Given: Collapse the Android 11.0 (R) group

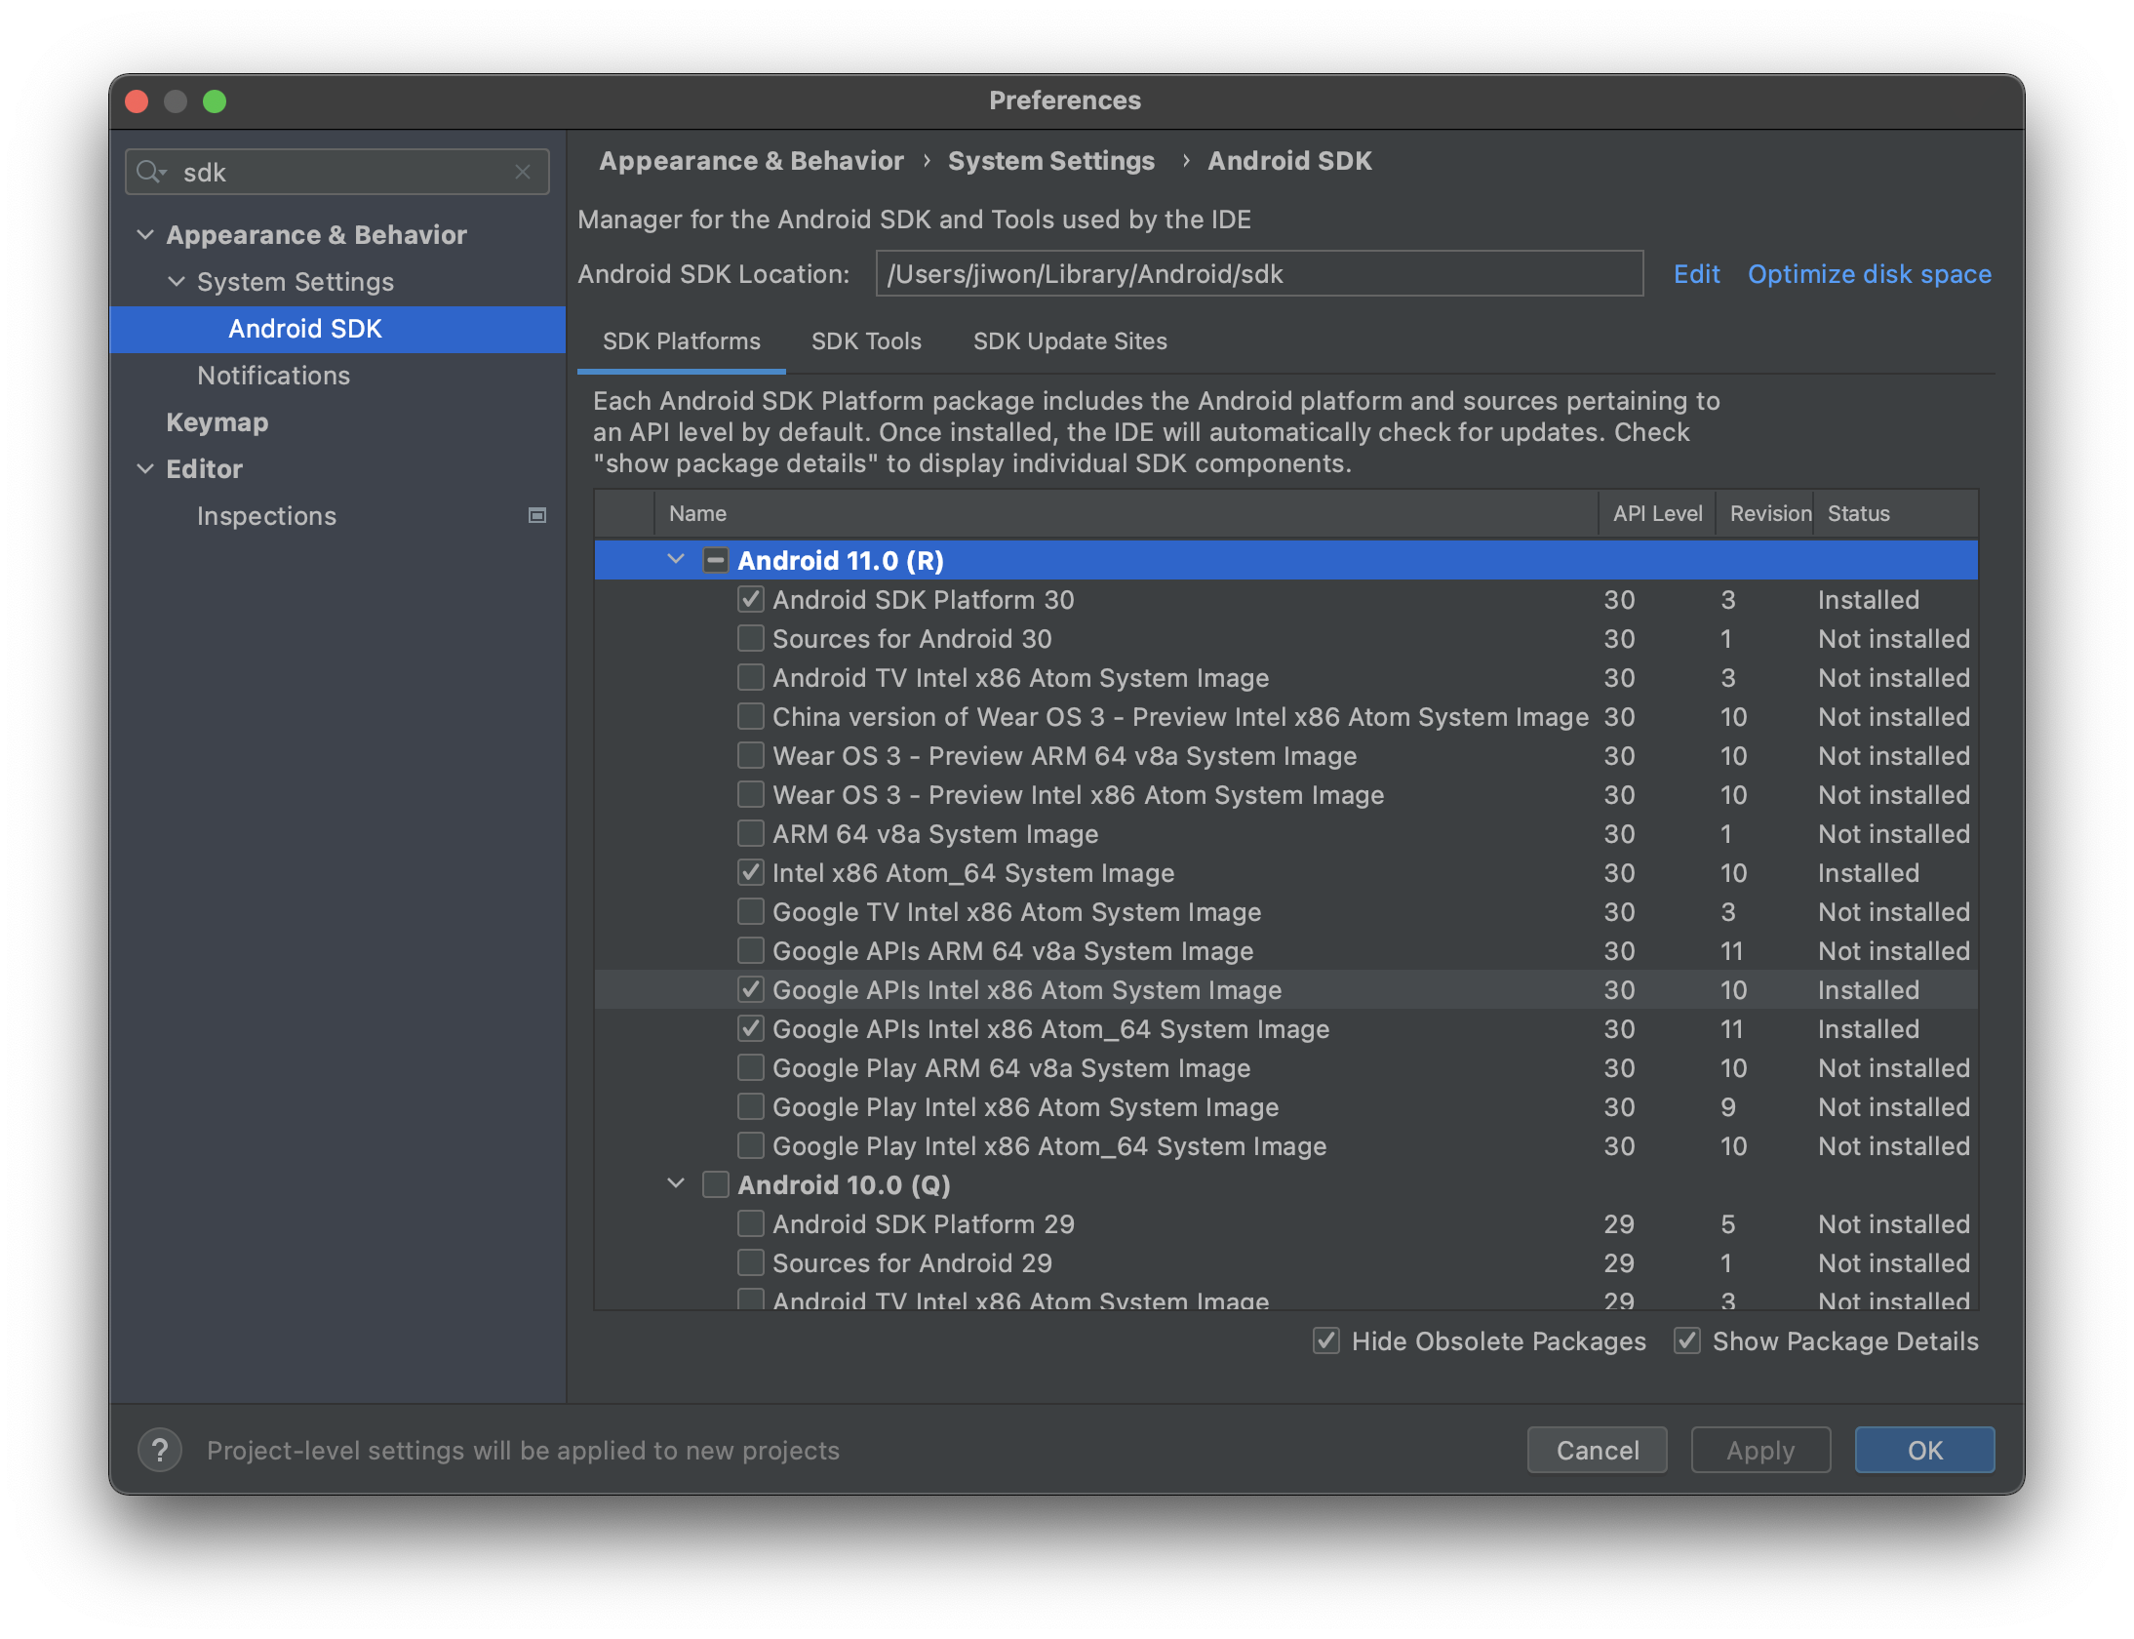Looking at the screenshot, I should coord(676,560).
